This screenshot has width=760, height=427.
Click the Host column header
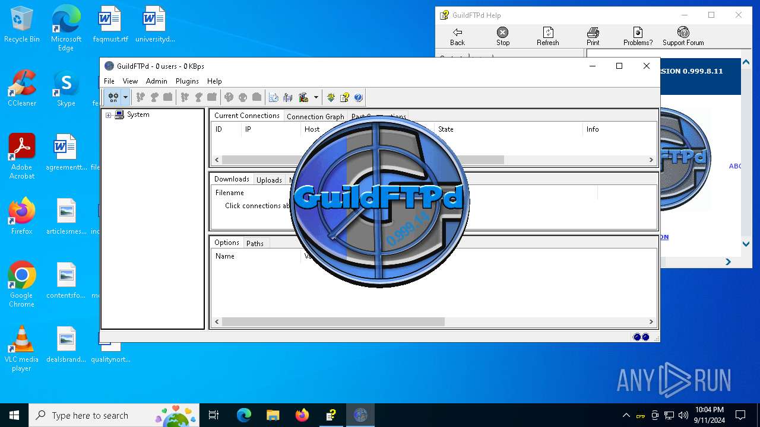click(312, 129)
